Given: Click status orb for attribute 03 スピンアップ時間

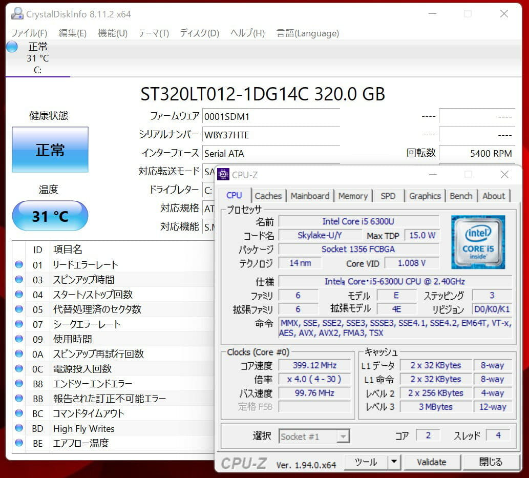Looking at the screenshot, I should [19, 279].
